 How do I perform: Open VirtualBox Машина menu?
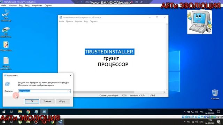click(13, 6)
